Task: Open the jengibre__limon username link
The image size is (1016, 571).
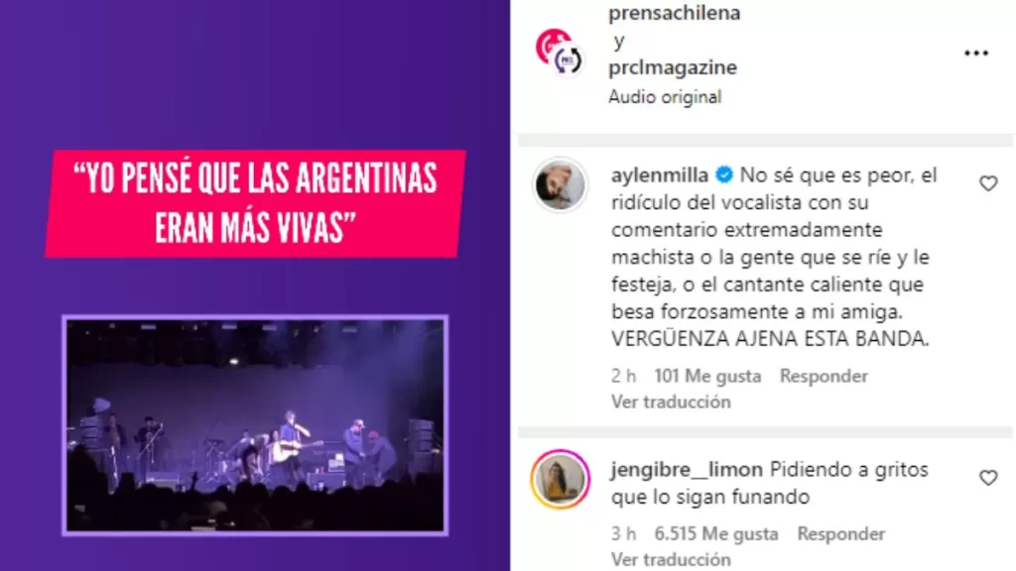Action: [687, 470]
